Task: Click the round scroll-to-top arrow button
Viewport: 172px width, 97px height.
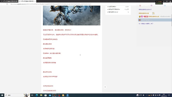Action: (x=105, y=87)
